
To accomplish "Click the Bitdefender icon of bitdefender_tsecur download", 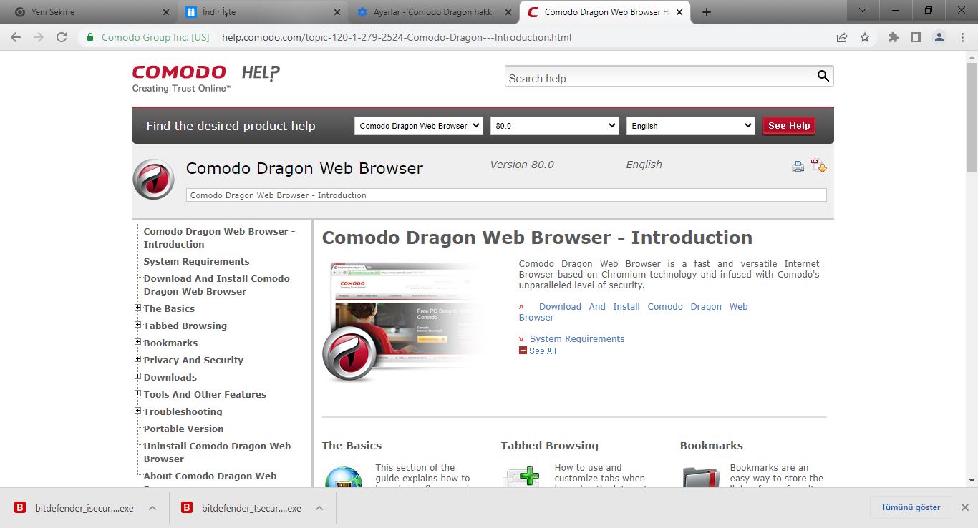I will (x=187, y=508).
